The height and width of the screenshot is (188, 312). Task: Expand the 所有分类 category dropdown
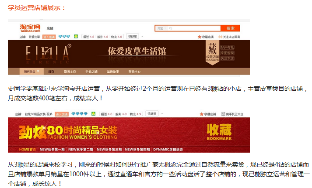[31, 71]
